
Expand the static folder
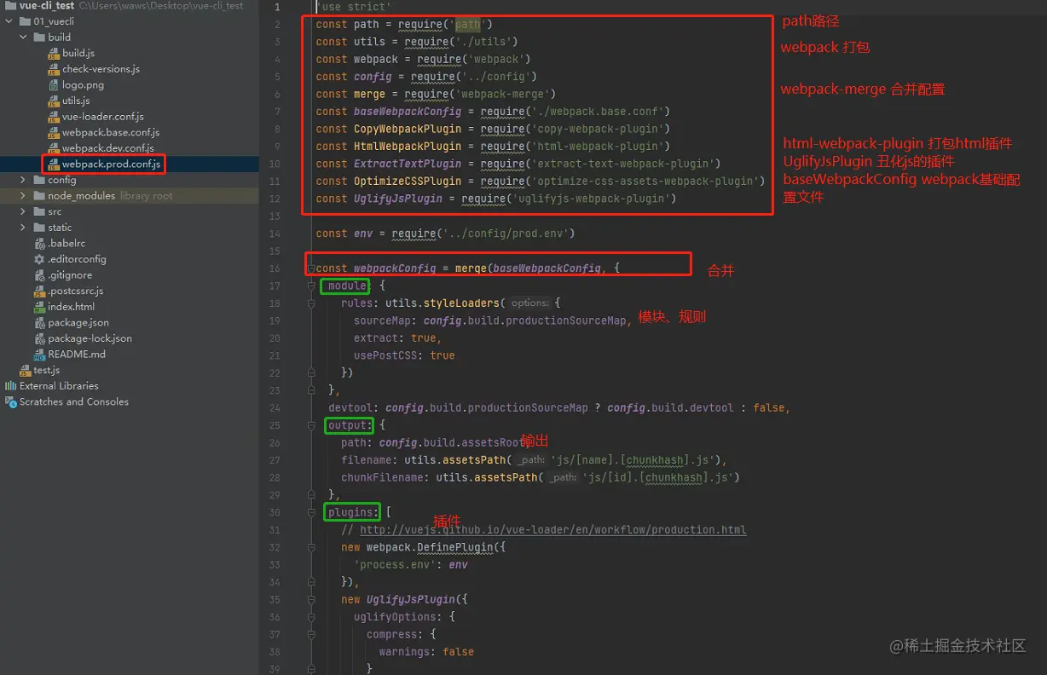tap(24, 228)
